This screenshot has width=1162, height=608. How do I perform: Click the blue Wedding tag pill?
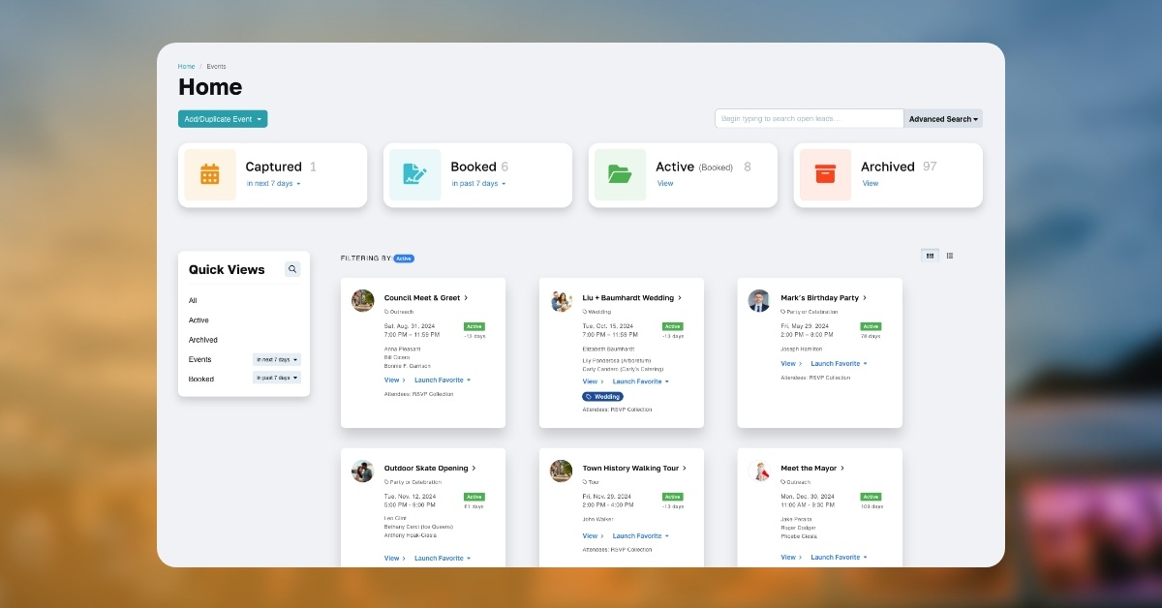pyautogui.click(x=602, y=396)
